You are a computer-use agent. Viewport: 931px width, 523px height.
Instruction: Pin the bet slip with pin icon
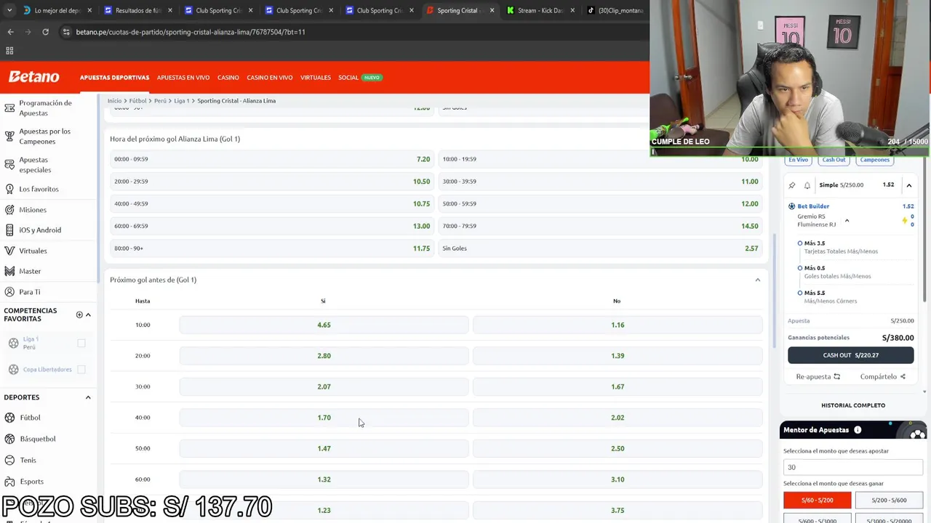pos(792,185)
